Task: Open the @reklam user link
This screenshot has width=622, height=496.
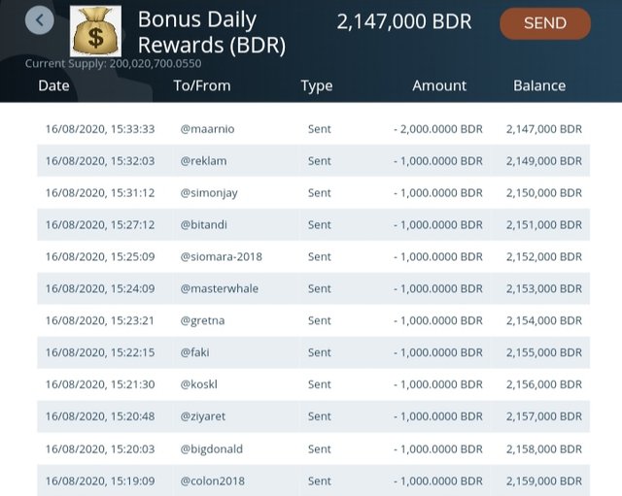Action: point(203,161)
